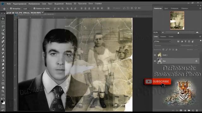Click the foreground color swatch
This screenshot has width=202, height=113.
click(2, 101)
